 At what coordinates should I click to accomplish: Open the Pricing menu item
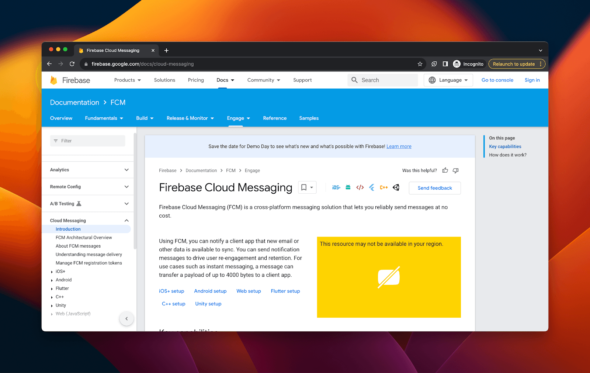(x=196, y=80)
